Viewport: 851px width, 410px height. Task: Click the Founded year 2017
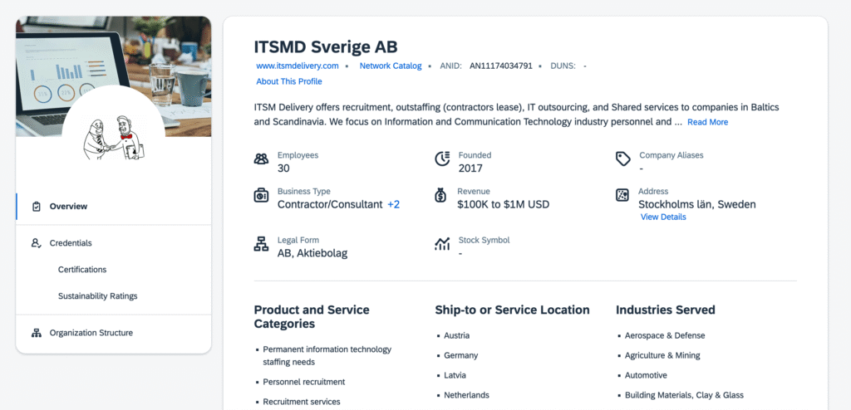click(470, 168)
